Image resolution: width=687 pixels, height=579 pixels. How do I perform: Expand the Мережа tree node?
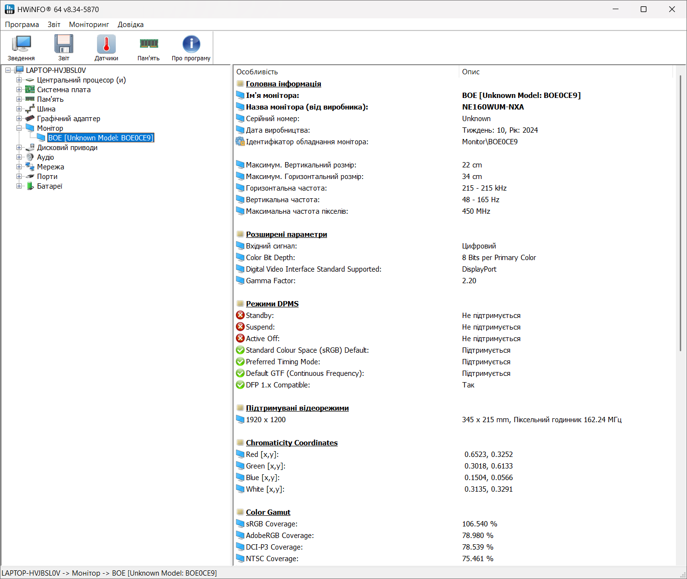pyautogui.click(x=19, y=167)
